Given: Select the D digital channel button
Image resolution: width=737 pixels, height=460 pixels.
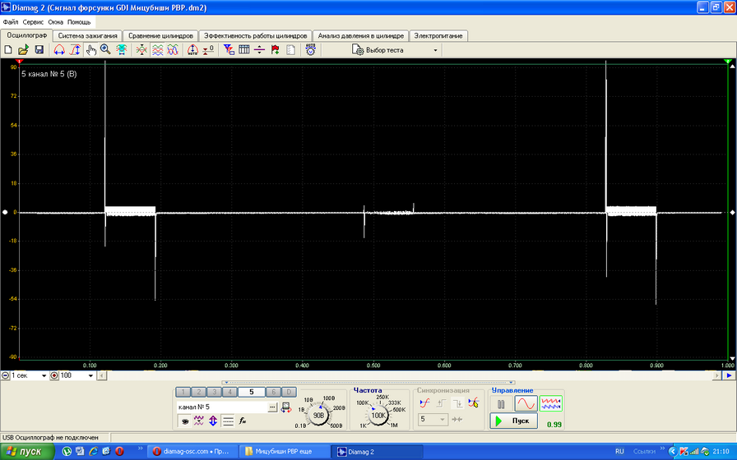Looking at the screenshot, I should click(289, 392).
